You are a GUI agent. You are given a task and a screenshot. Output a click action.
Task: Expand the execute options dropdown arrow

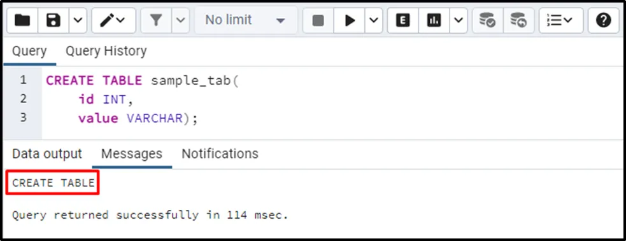[374, 20]
